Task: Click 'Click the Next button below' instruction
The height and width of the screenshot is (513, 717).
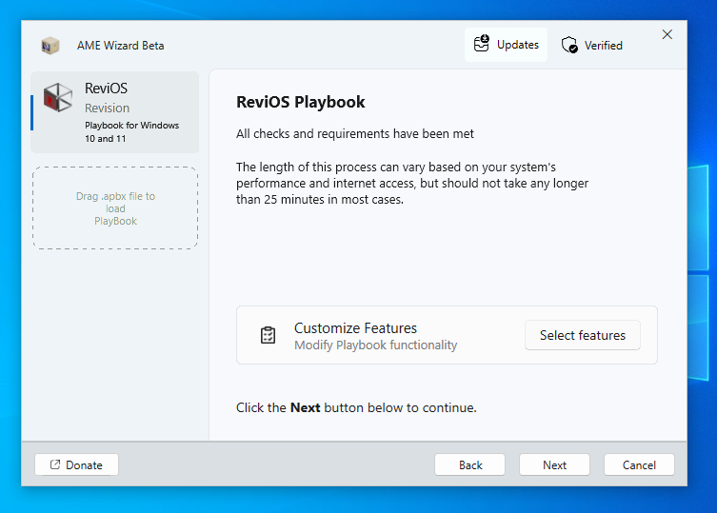Action: pyautogui.click(x=356, y=407)
